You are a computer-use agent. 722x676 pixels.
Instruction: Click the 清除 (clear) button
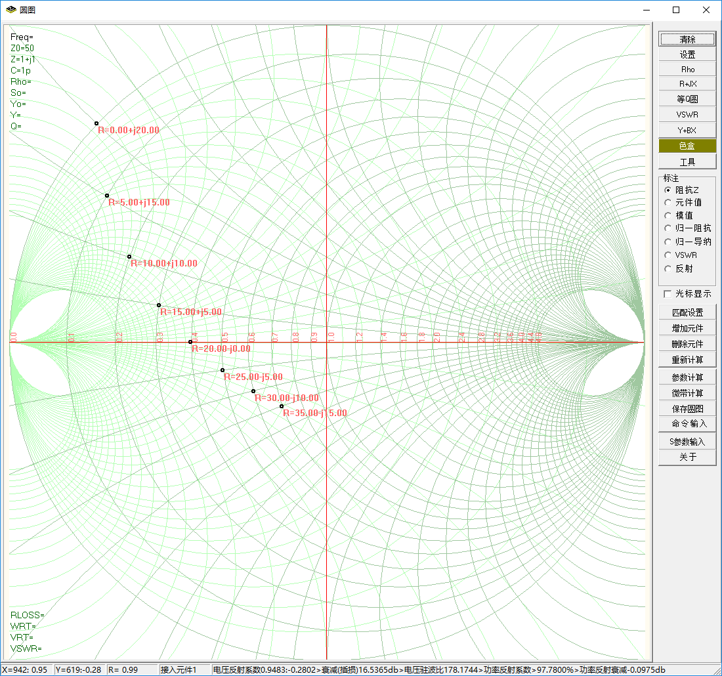coord(687,39)
